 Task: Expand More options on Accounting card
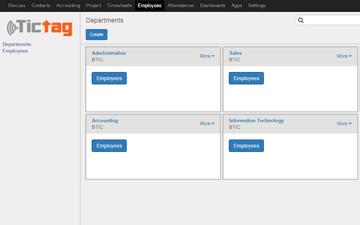point(207,124)
